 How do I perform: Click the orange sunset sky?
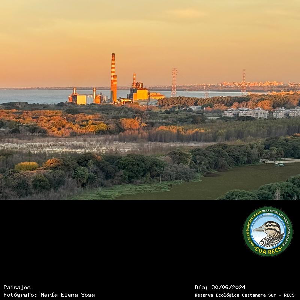coord(150,34)
